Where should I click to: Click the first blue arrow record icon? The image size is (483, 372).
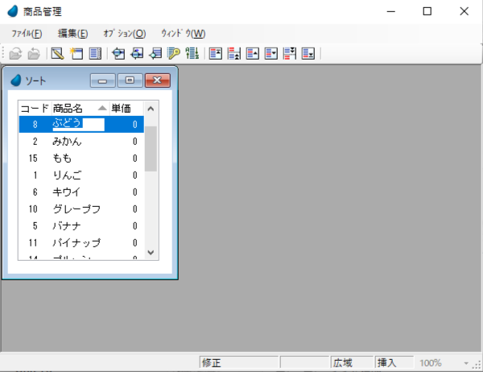[119, 54]
